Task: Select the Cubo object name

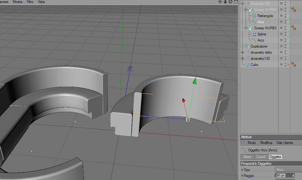Action: tap(254, 65)
